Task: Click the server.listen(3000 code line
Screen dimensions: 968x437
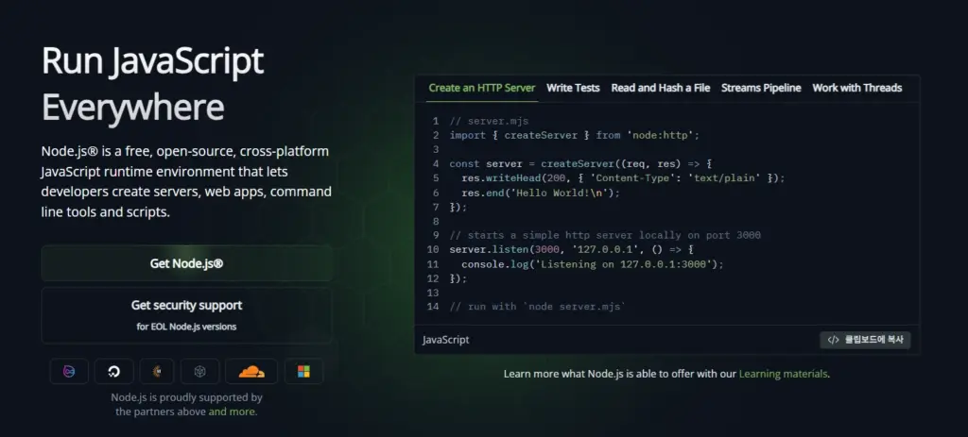Action: tap(572, 249)
